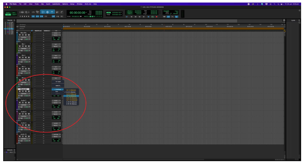Open Mic 1 input path selector
Image resolution: width=303 pixels, height=164 pixels.
pyautogui.click(x=56, y=44)
